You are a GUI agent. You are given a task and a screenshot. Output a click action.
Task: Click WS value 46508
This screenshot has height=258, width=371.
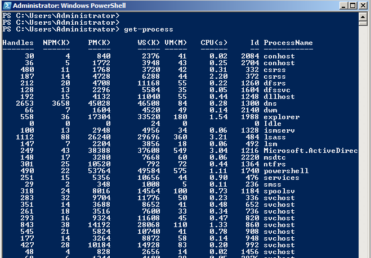pos(149,103)
